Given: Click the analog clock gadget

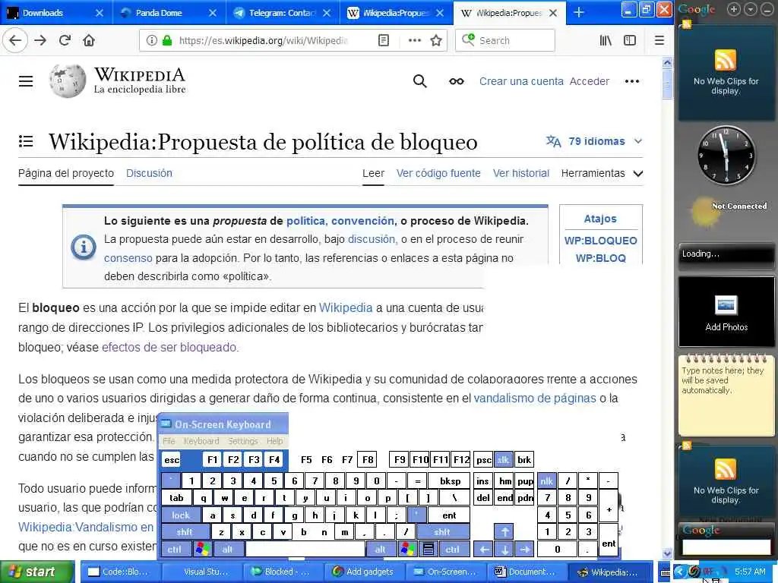Looking at the screenshot, I should click(x=726, y=155).
